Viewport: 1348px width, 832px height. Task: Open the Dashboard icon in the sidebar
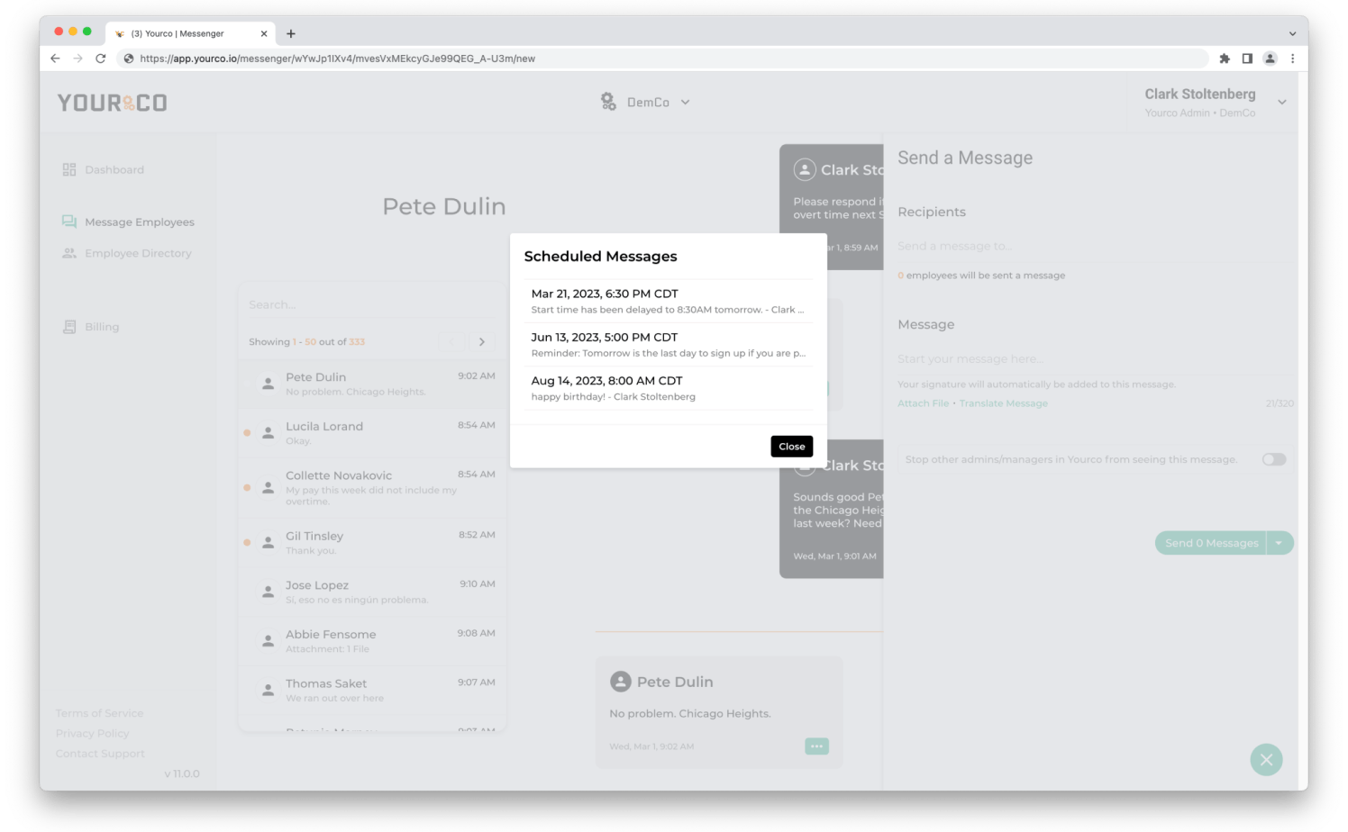69,169
